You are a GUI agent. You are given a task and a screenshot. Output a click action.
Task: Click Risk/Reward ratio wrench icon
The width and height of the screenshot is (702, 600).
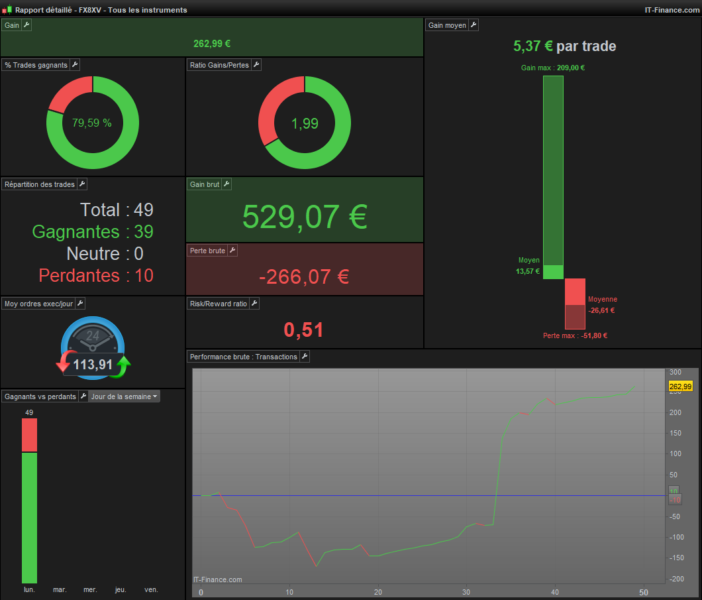(x=254, y=304)
